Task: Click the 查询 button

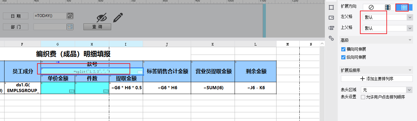Action: point(97,27)
